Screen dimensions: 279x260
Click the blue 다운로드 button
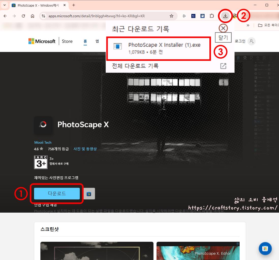click(x=57, y=193)
